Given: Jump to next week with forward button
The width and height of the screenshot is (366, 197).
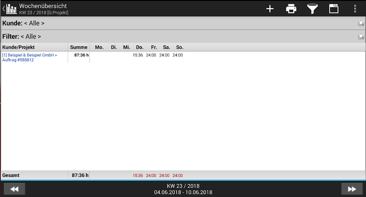Looking at the screenshot, I should coord(352,189).
